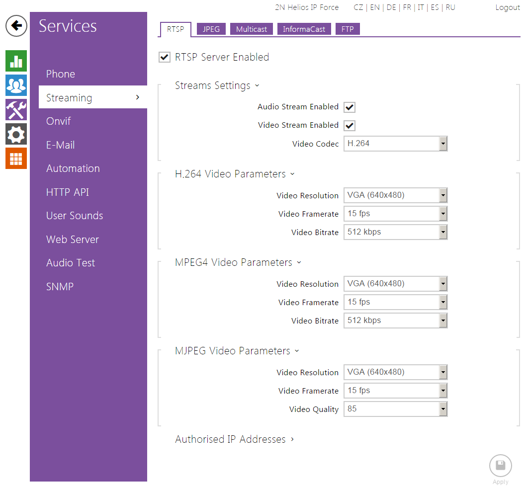Toggle RTSP Server Enabled checkbox

coord(164,58)
